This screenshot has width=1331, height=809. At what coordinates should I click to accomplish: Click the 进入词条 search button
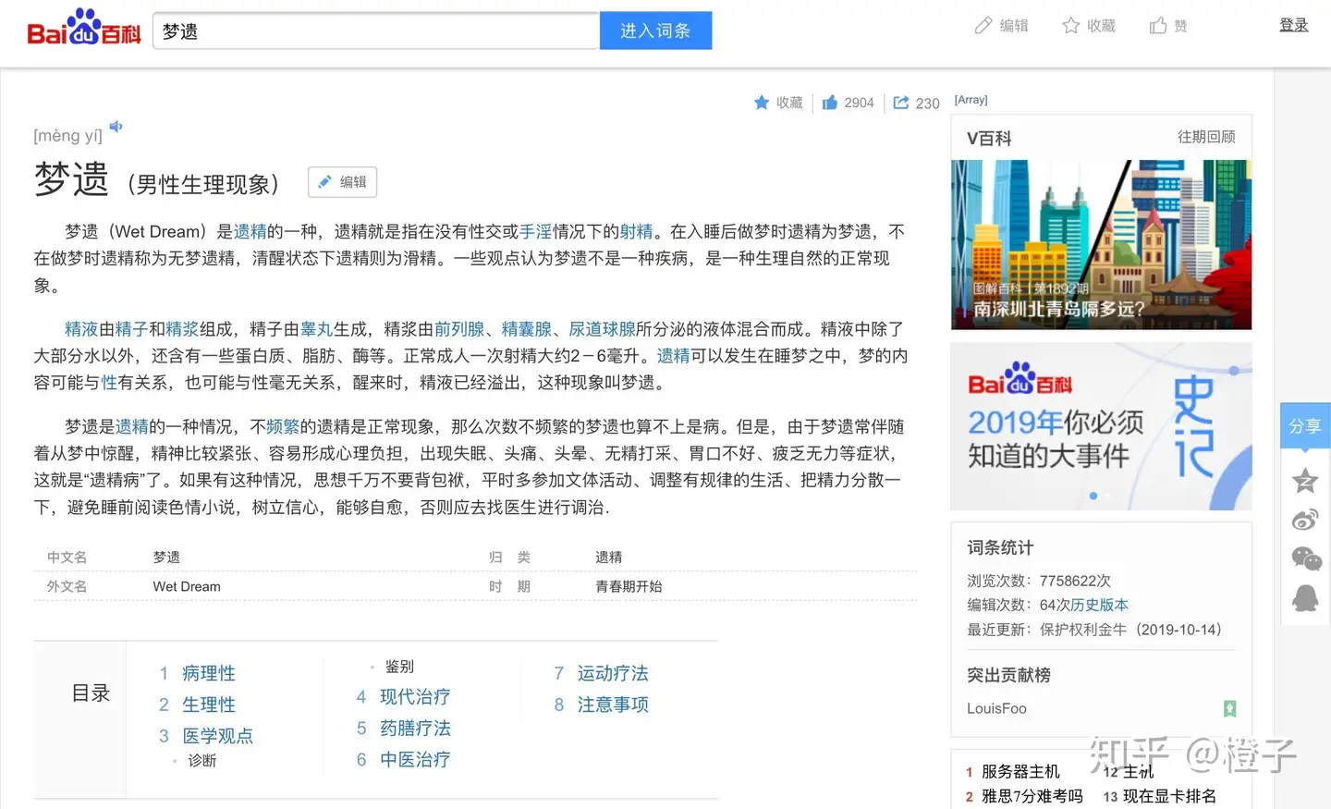pyautogui.click(x=655, y=31)
